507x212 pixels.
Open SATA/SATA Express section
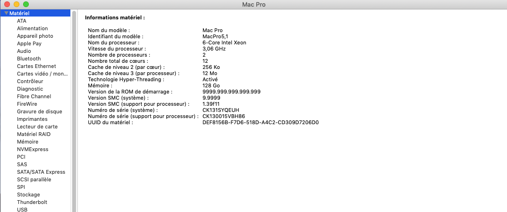(41, 172)
